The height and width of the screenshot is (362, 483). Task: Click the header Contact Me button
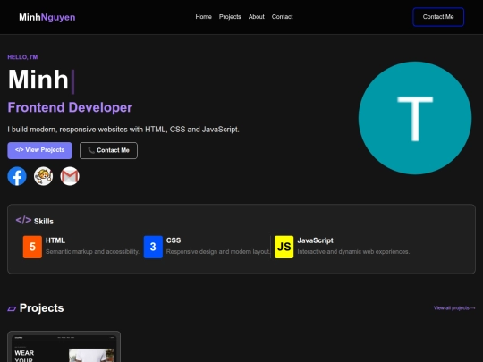tap(438, 17)
